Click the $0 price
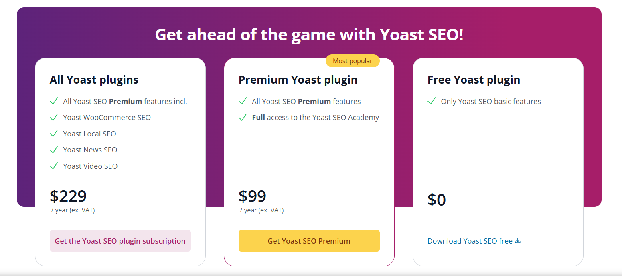Viewport: 622px width, 276px height. (437, 200)
